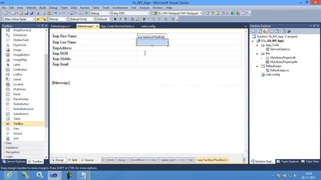
Task: Open Internet Explorer from taskbar
Action: tap(10, 175)
